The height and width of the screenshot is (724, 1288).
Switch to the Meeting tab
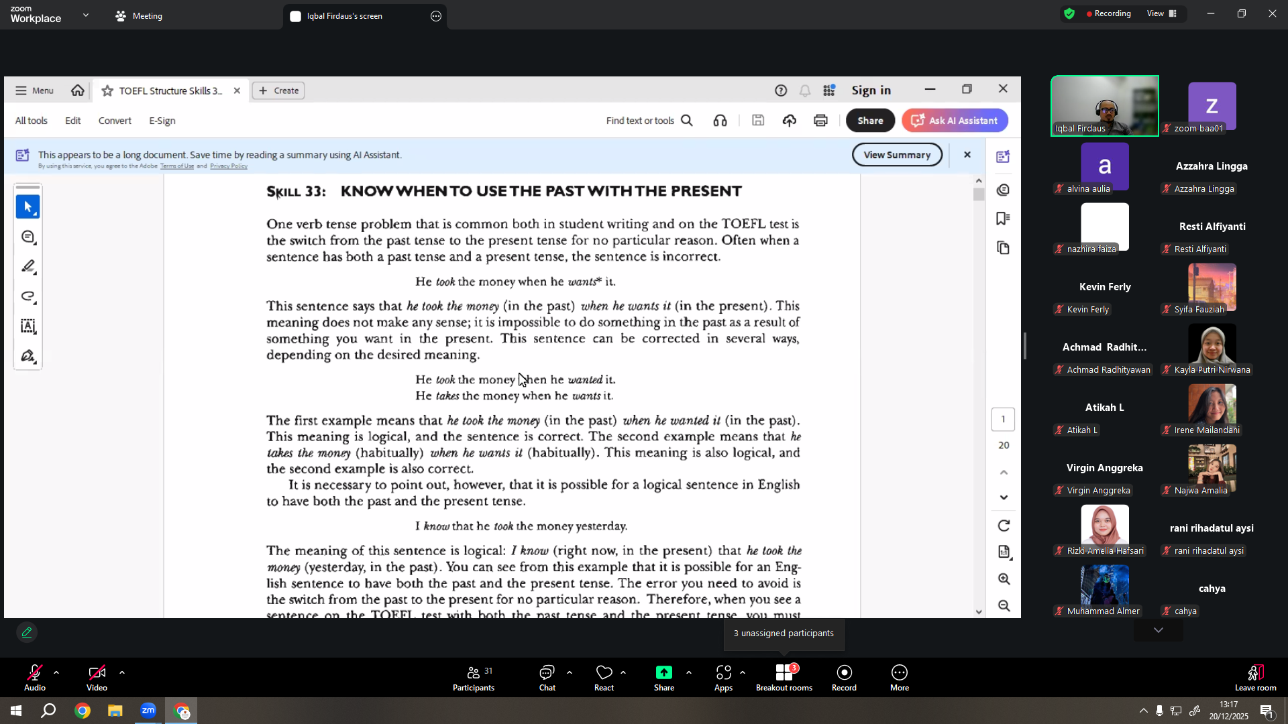pyautogui.click(x=140, y=16)
